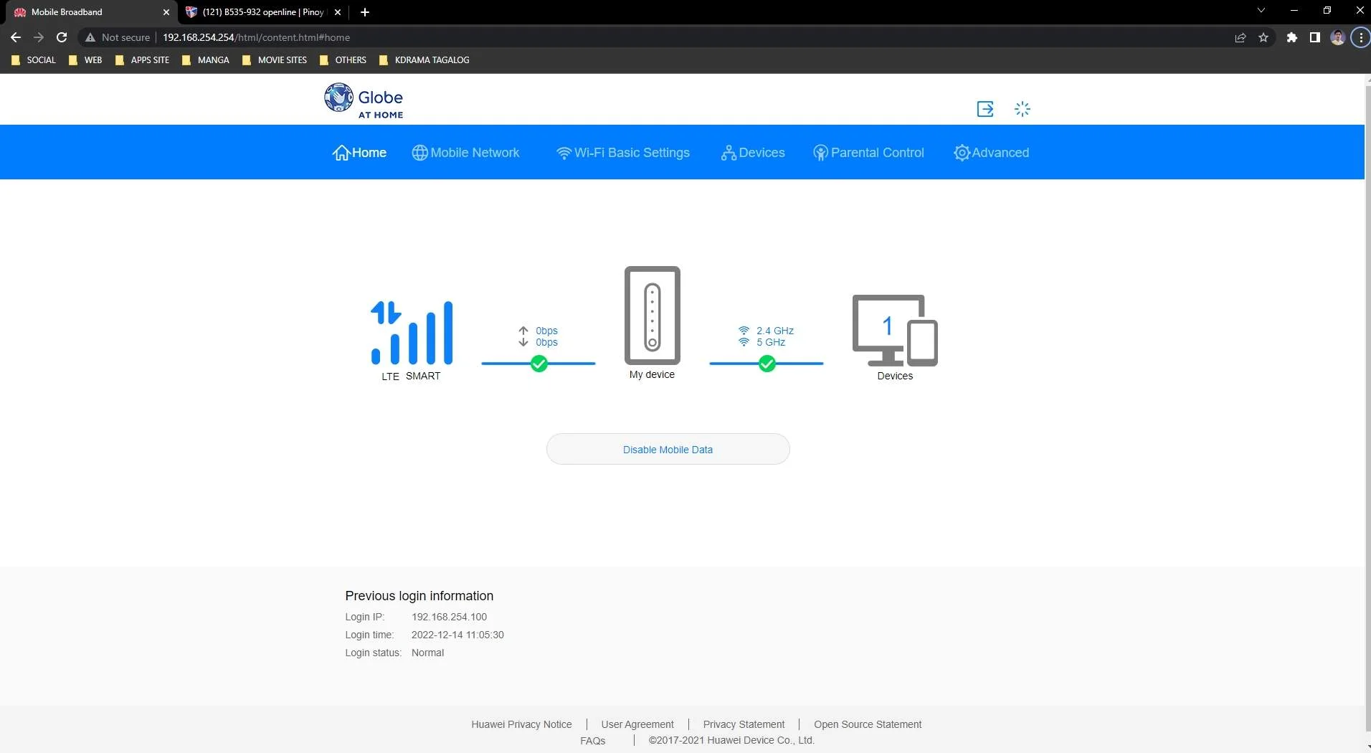1371x753 pixels.
Task: Close the Mobile Broadband browser tab
Action: 166,12
